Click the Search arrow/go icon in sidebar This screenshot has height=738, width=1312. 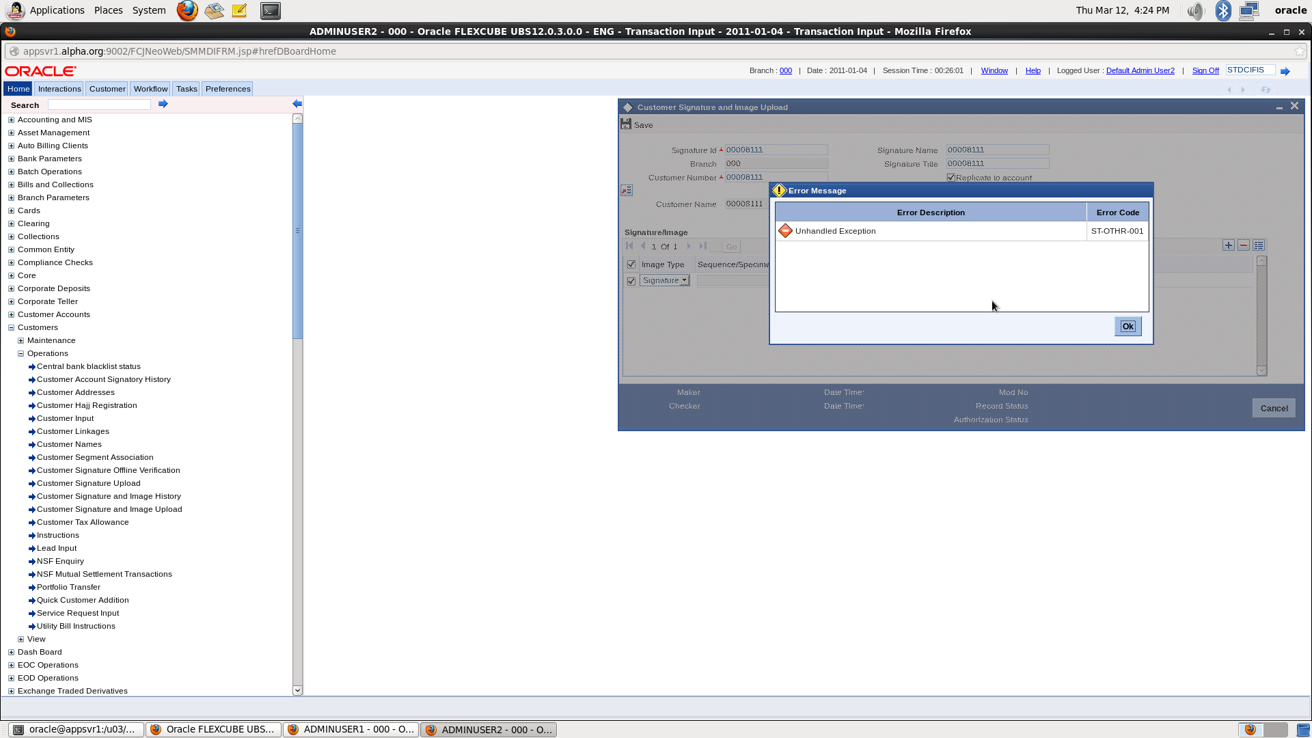[x=162, y=104]
